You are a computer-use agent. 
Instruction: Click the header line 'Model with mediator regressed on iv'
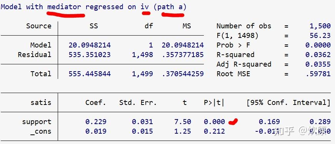coord(75,7)
